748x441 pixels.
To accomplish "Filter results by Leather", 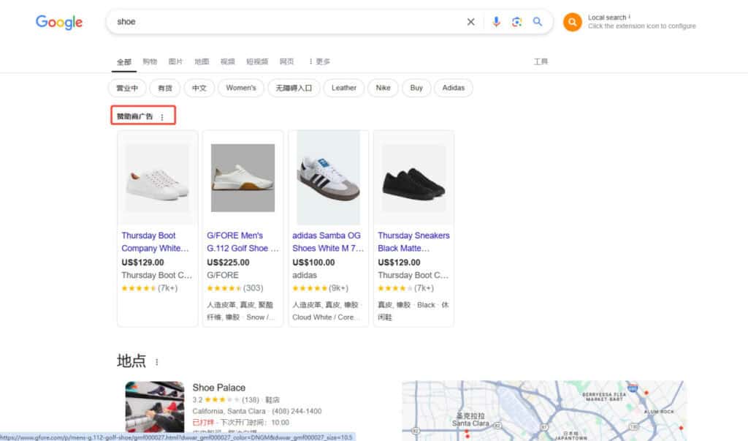I will (344, 88).
